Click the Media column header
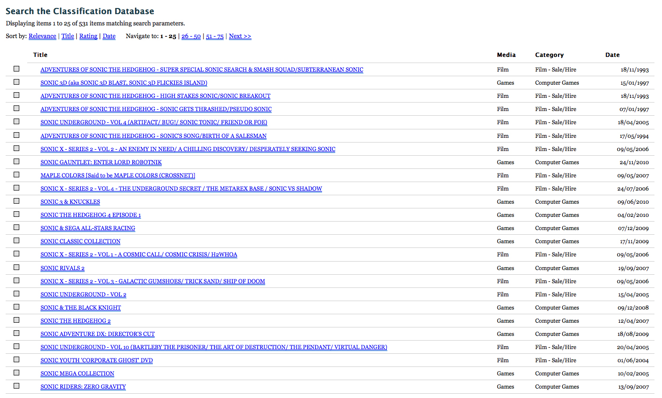 [x=506, y=55]
